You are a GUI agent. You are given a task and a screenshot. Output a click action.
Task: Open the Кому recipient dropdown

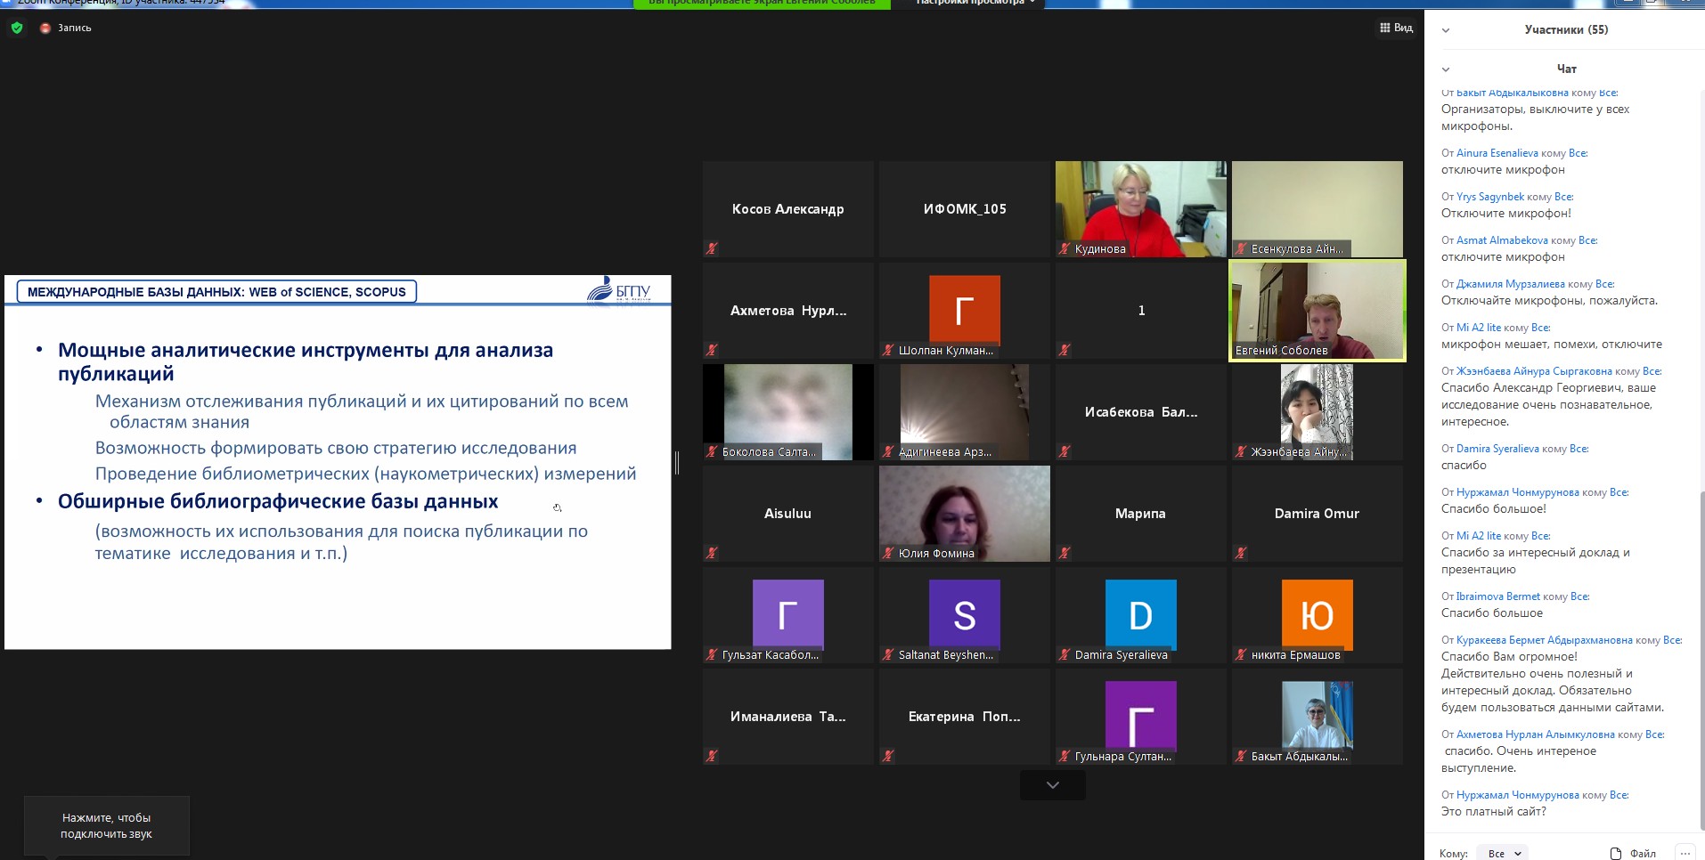click(1502, 853)
